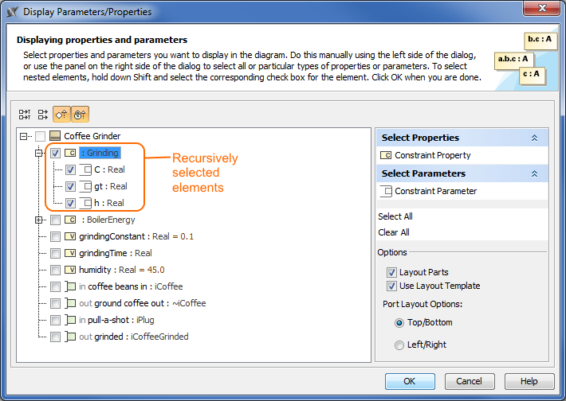Collapse the Grinding tree node
566x401 pixels.
coord(37,153)
